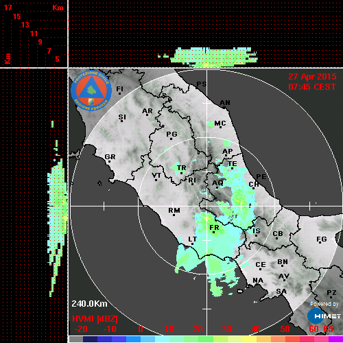
Task: Click the 17 Km altitude label
Action: 8,8
